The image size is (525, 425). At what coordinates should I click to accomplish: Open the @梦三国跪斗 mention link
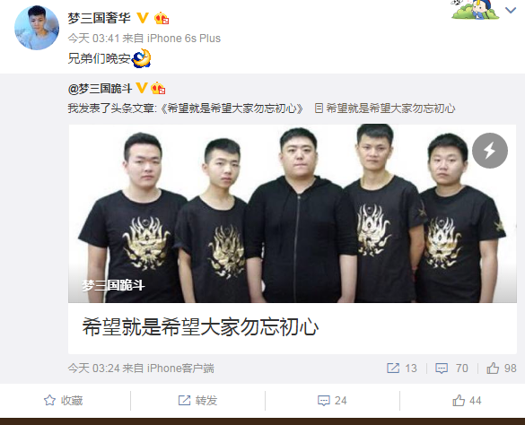100,89
